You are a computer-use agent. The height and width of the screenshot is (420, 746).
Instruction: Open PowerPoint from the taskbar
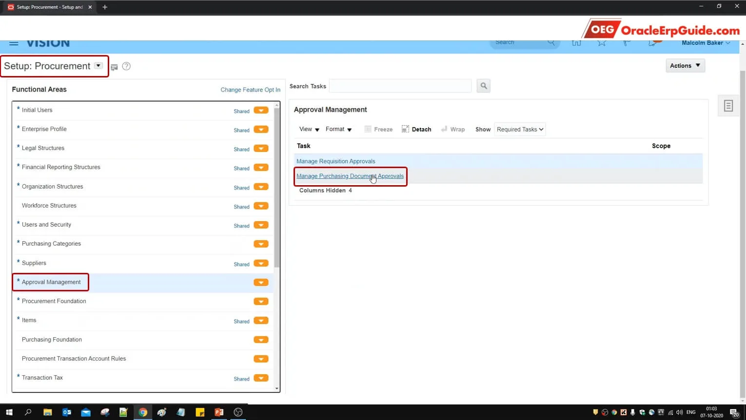tap(219, 412)
